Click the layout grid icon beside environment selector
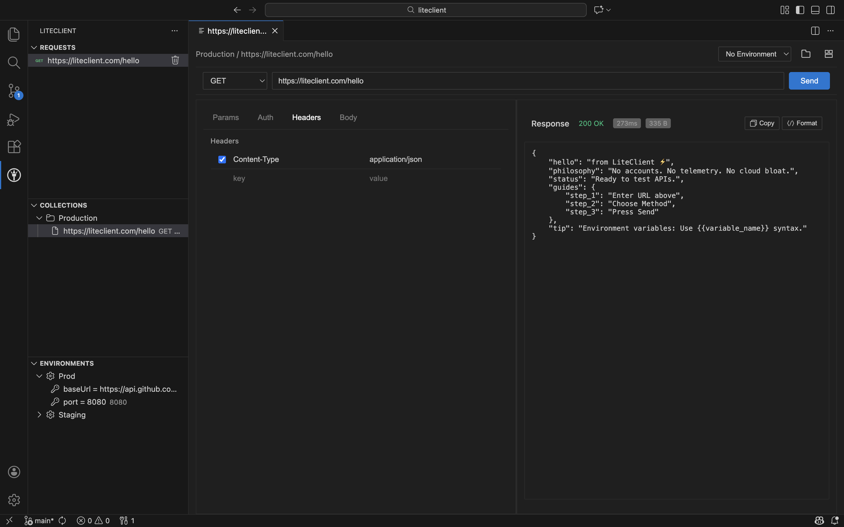 click(828, 54)
